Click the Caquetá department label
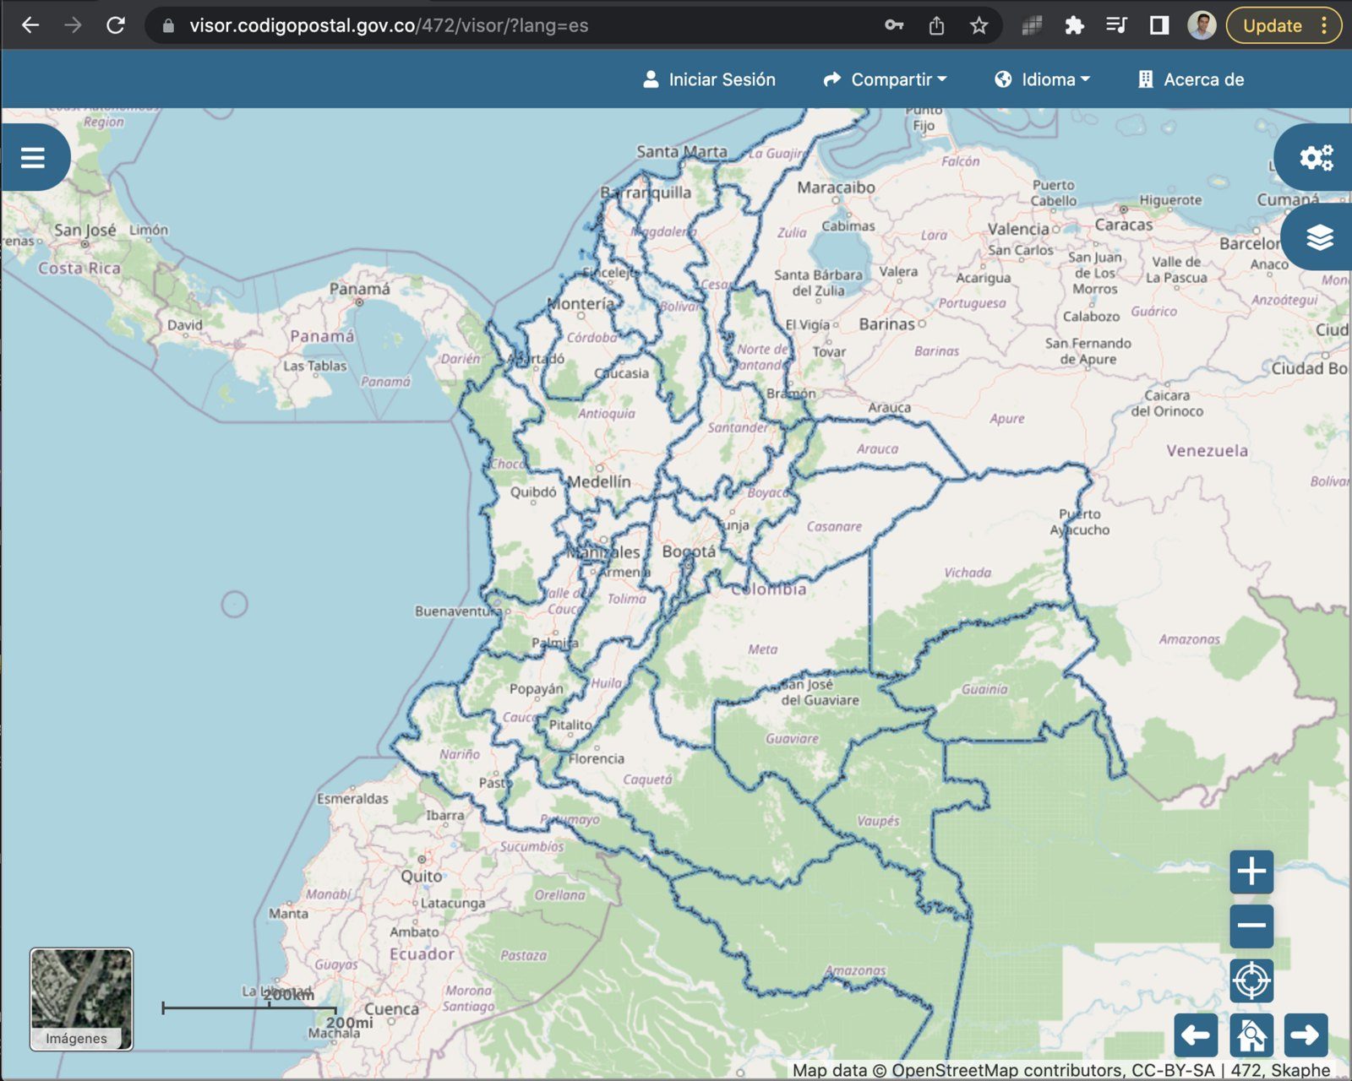The height and width of the screenshot is (1081, 1352). point(647,780)
